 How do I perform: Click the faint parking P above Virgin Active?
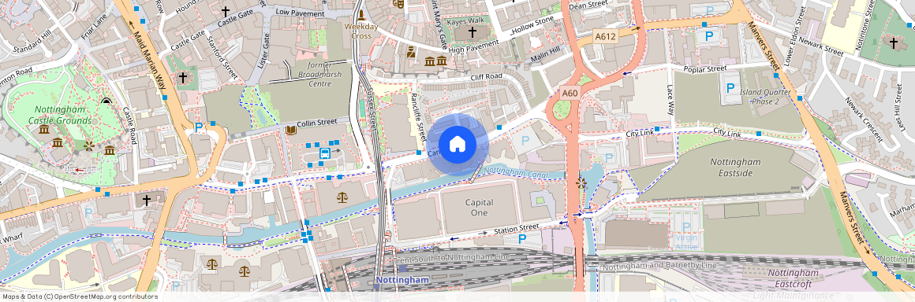click(686, 227)
